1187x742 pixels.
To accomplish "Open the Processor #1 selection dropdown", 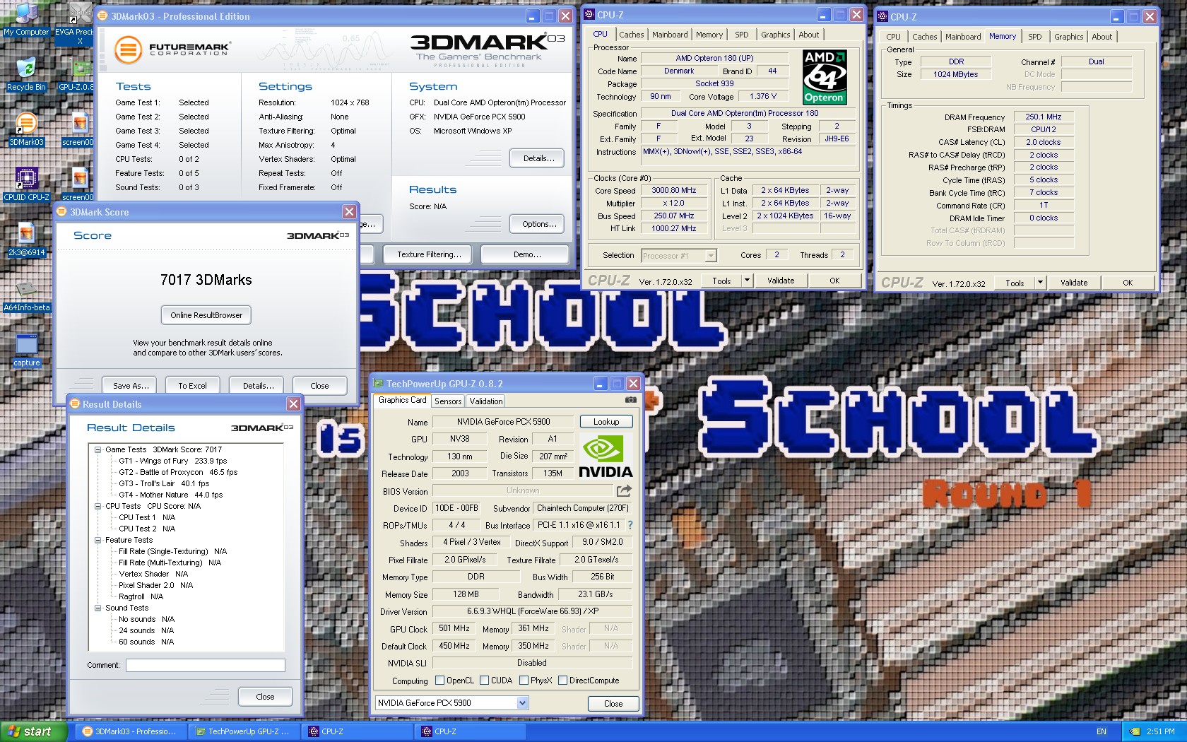I will click(711, 256).
